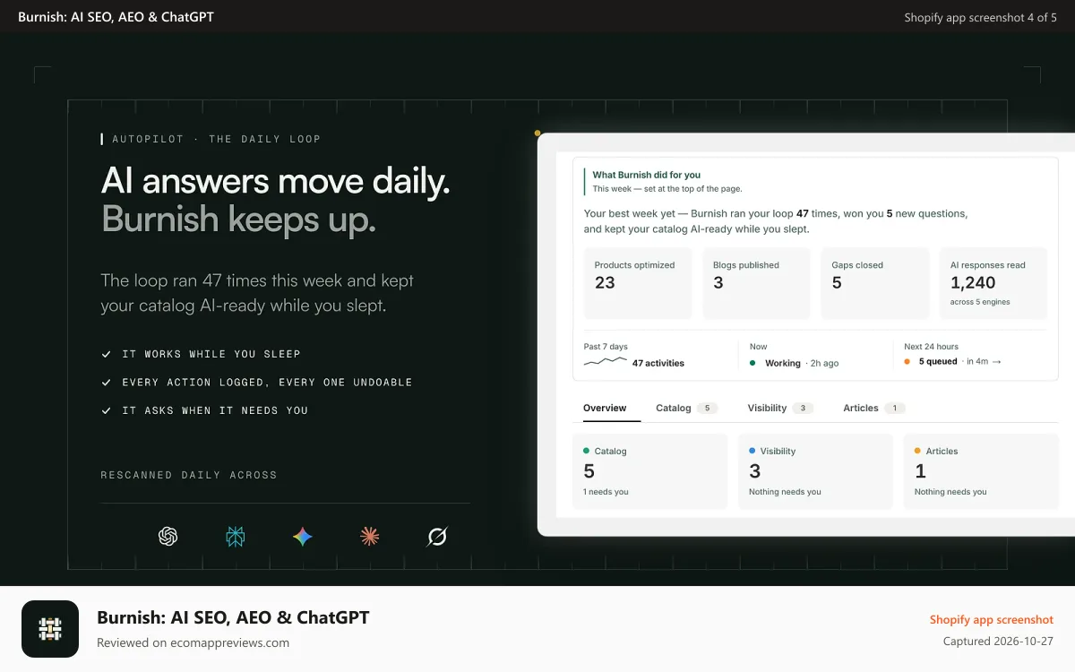Click checkmark beside It works while you sleep
Screen dimensions: 1075x672
point(107,354)
